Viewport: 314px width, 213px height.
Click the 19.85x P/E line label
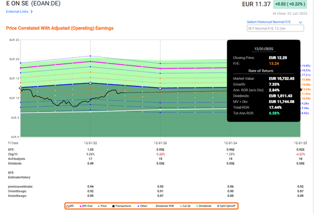[307, 66]
